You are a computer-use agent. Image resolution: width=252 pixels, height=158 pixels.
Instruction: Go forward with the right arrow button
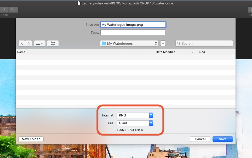pyautogui.click(x=28, y=43)
